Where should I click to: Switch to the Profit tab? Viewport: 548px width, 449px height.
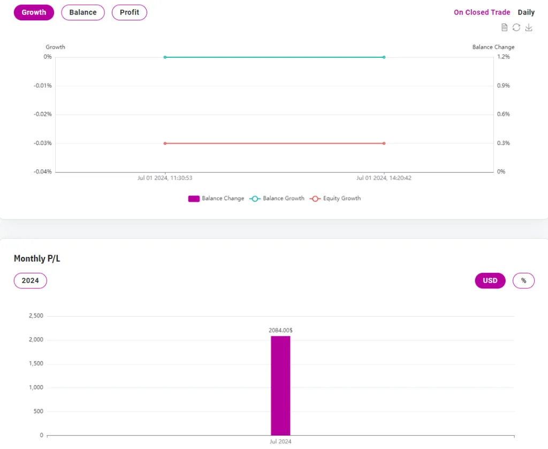click(129, 12)
